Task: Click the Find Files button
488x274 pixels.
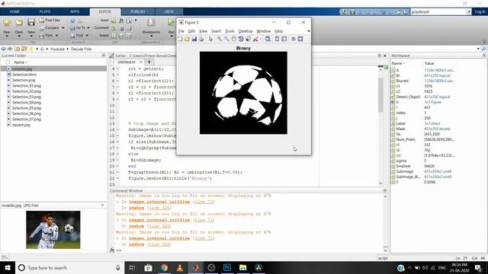Action: 50,21
